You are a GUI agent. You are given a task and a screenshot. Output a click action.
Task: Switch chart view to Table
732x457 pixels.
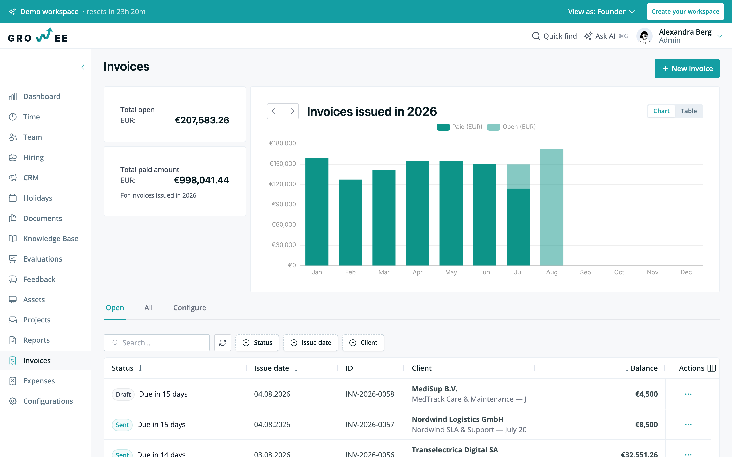point(689,111)
